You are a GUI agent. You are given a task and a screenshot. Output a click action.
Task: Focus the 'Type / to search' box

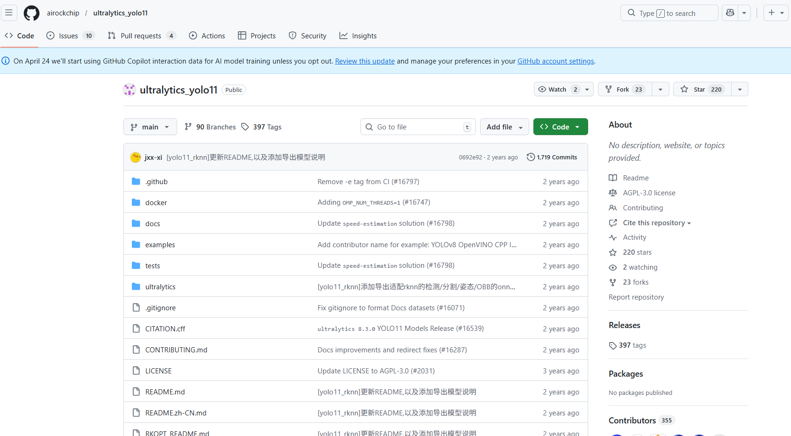669,13
